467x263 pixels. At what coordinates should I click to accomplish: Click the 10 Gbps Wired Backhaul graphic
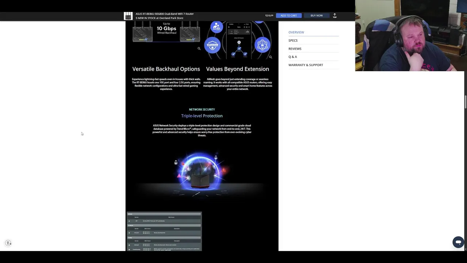point(166,31)
